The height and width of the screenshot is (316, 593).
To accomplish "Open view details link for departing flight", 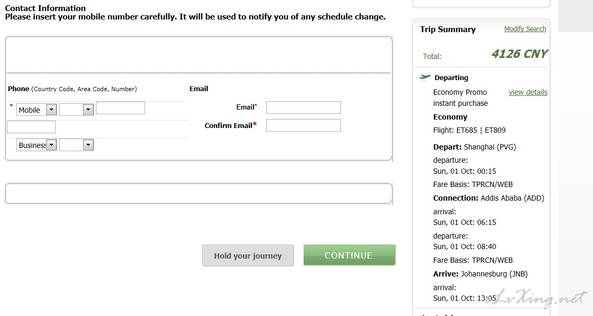I will coord(528,92).
